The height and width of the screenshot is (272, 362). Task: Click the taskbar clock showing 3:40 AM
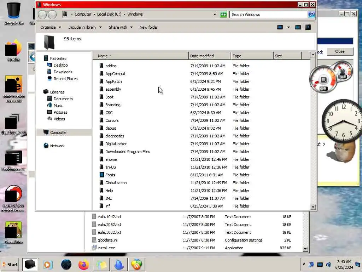344,264
